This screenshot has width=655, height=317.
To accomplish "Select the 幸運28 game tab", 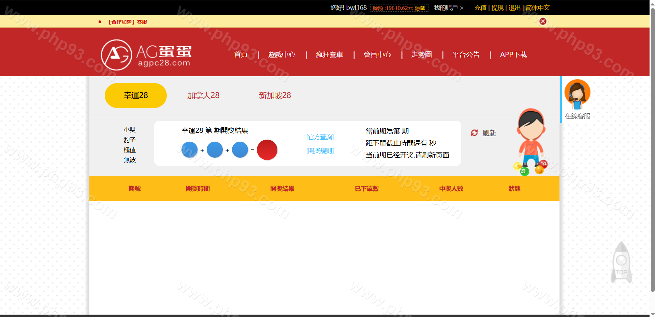I will [135, 95].
